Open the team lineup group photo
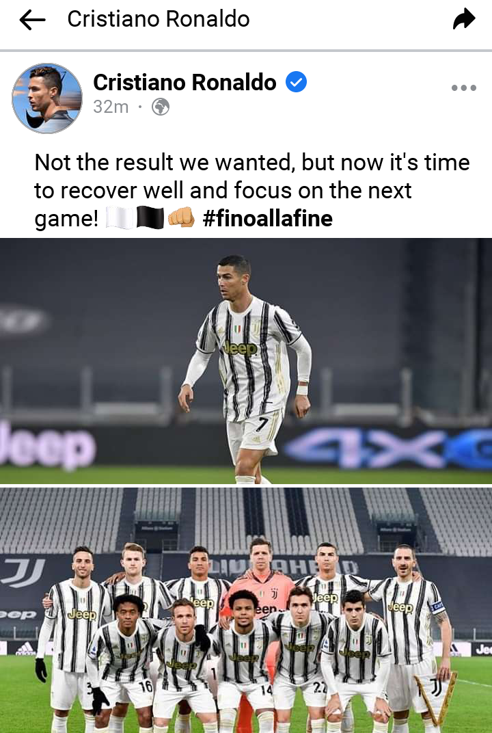The image size is (492, 733). 246,610
